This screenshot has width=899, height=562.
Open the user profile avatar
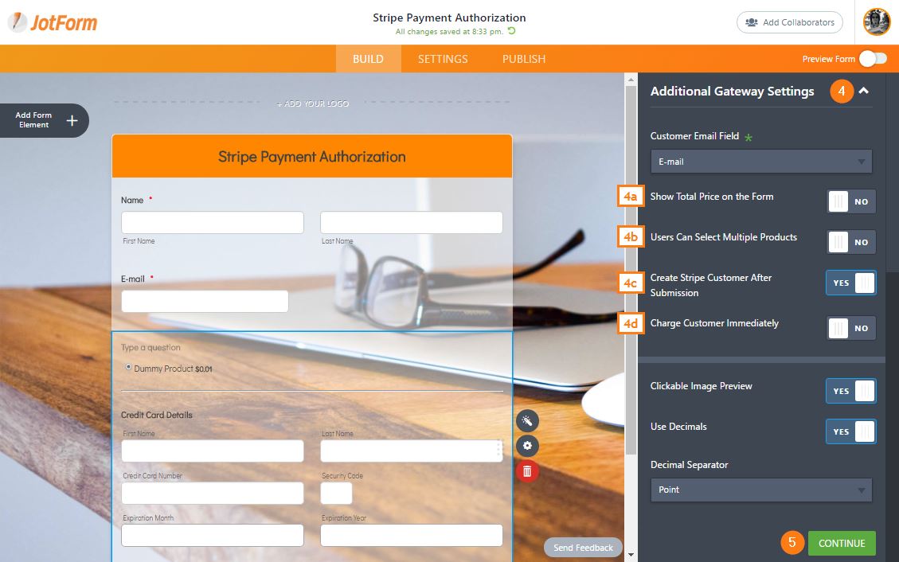pyautogui.click(x=877, y=22)
